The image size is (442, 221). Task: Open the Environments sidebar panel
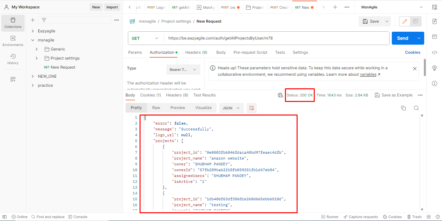click(x=13, y=41)
